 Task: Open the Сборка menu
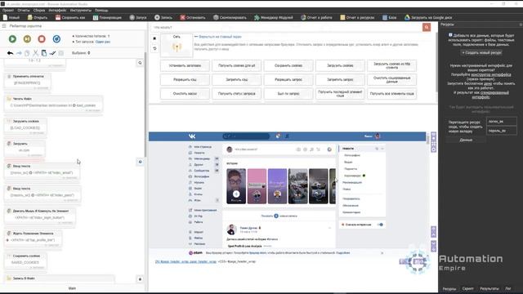tap(39, 11)
